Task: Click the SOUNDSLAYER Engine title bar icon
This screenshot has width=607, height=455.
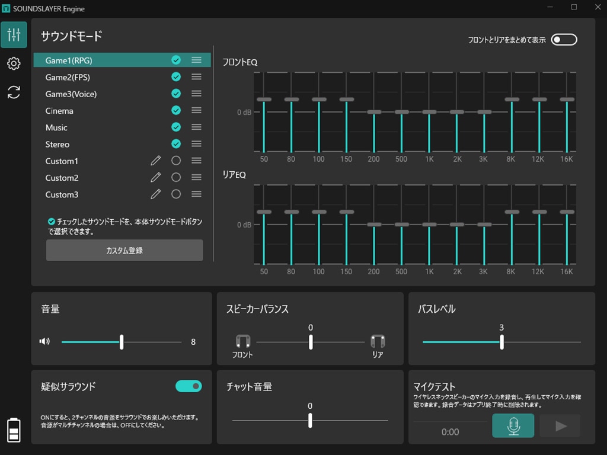Action: 6,8
